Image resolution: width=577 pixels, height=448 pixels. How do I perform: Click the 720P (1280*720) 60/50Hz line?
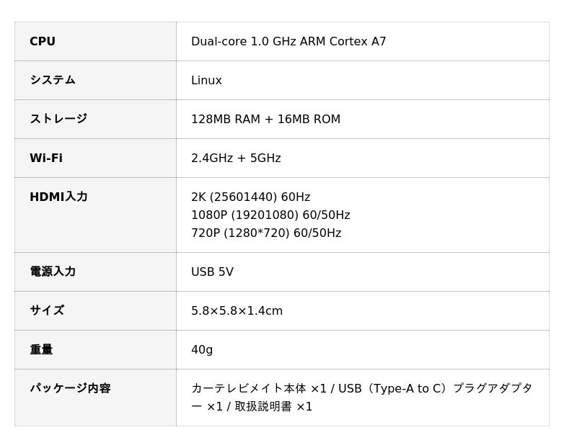point(266,233)
